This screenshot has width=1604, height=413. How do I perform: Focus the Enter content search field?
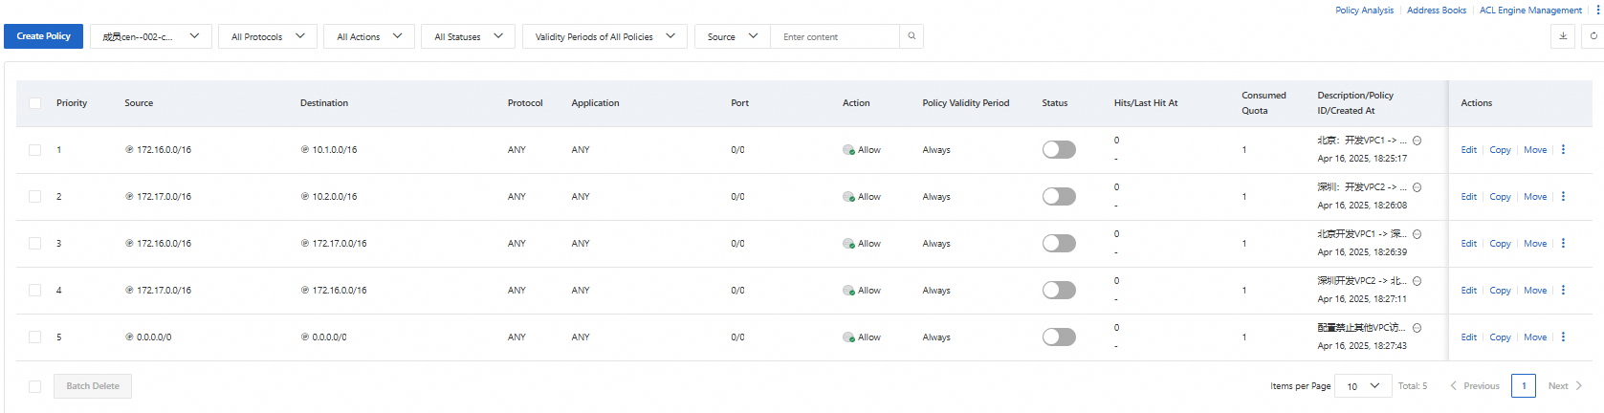[835, 36]
